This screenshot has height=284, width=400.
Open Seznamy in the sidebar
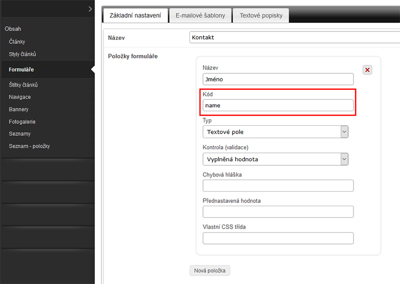[19, 134]
